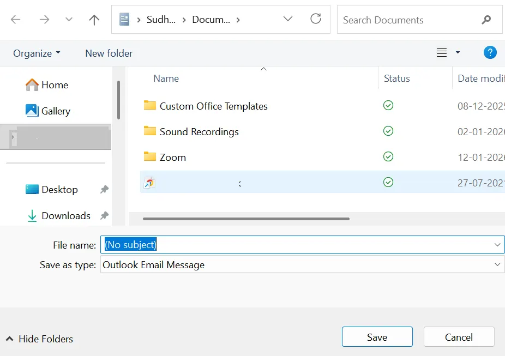Refresh the Documents folder view
This screenshot has width=505, height=356.
[x=316, y=20]
